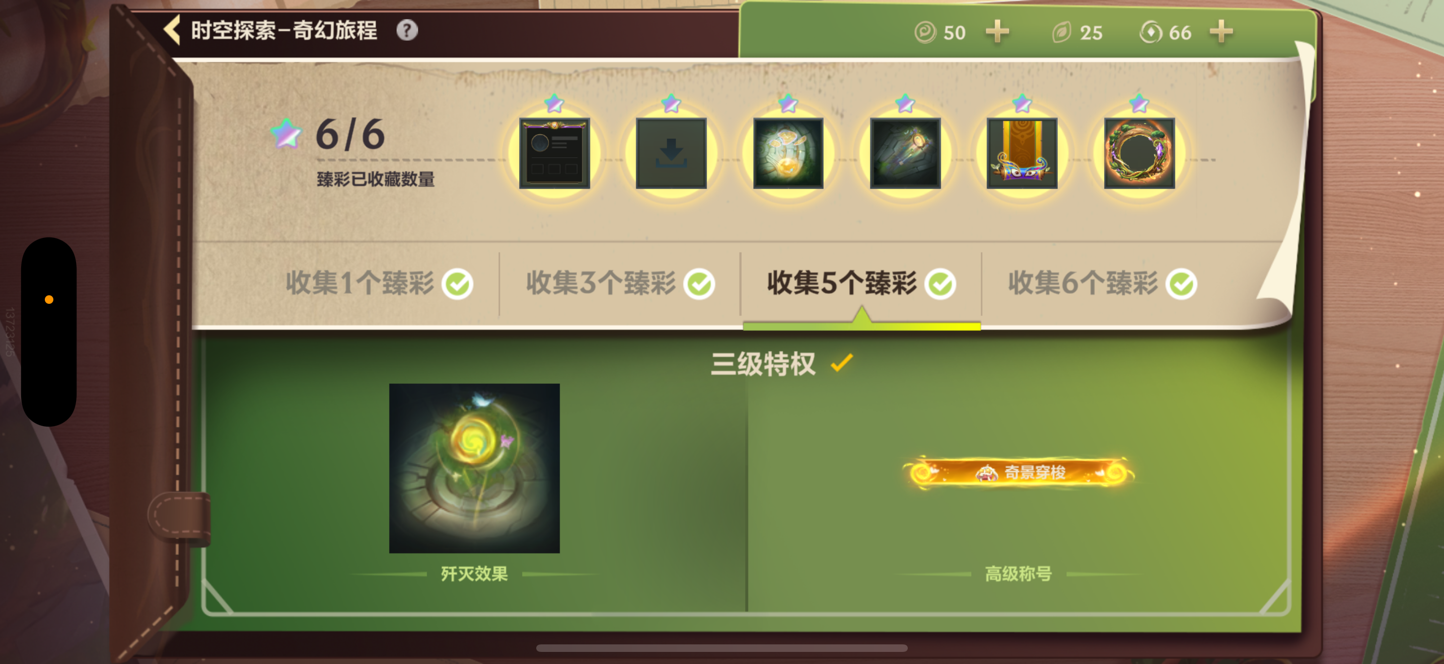Screen dimensions: 1444x664
Task: Add more of the 66 currency with plus
Action: (x=1221, y=31)
